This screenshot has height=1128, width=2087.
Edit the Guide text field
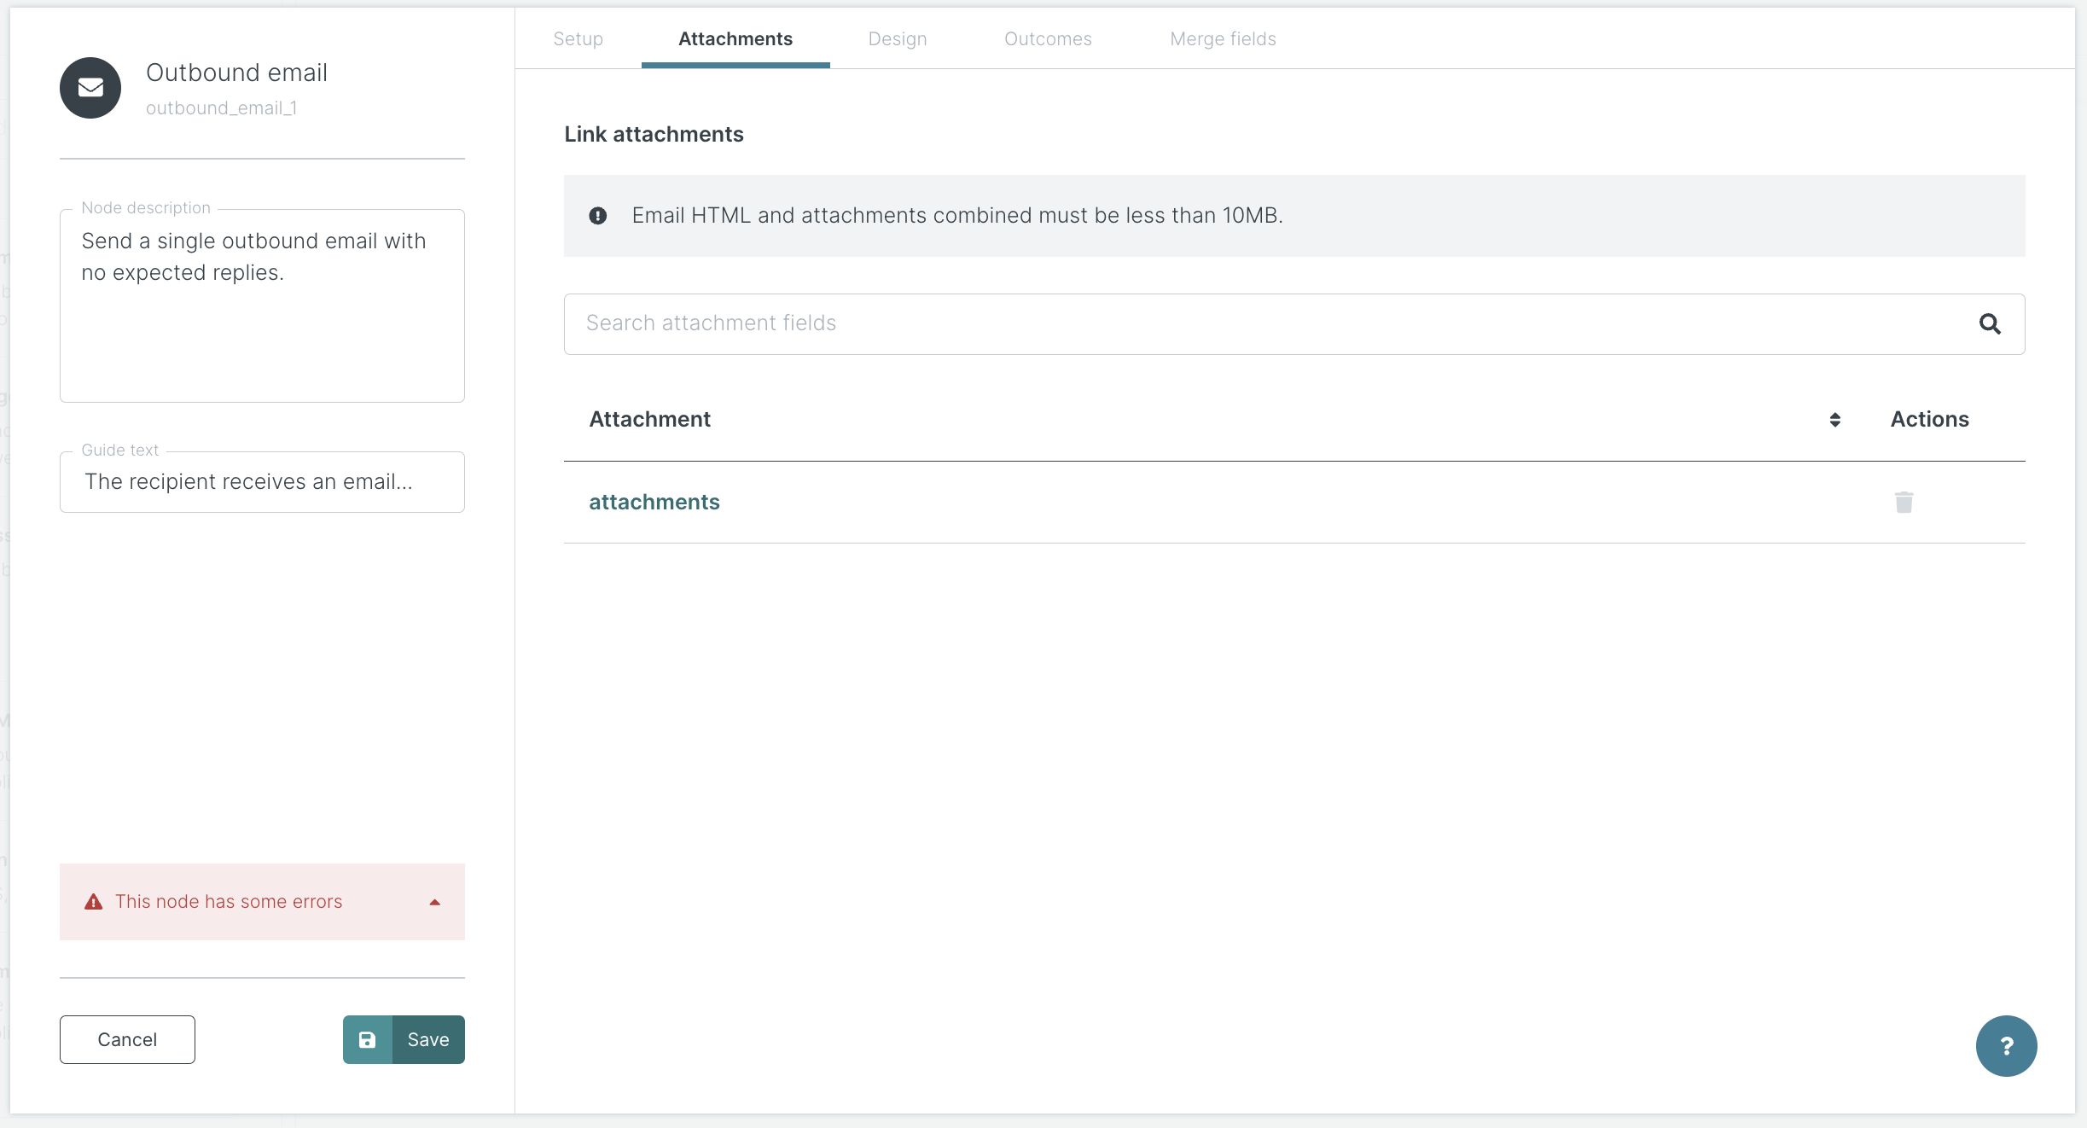262,482
